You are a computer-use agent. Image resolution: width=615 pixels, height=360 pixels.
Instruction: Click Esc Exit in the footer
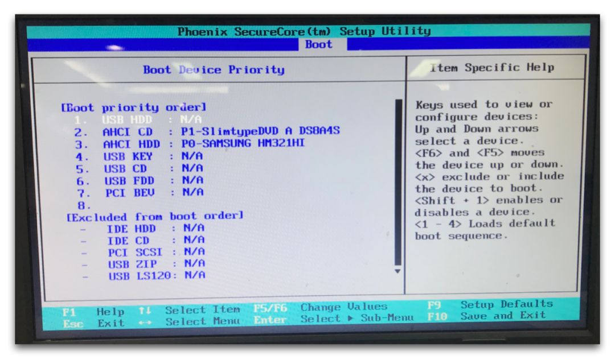coord(93,324)
